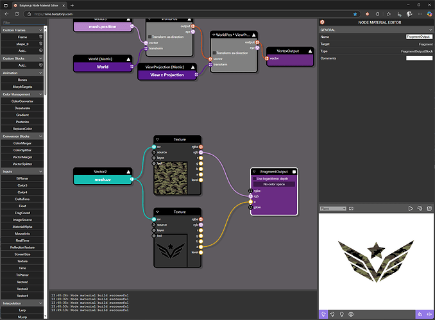Screen dimensions: 435x320
Task: Click the a output port of emblem Texture
Action: tap(201, 247)
